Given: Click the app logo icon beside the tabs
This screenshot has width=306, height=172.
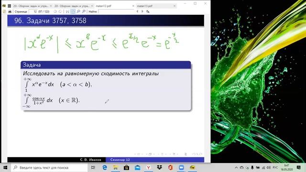Looking at the screenshot, I should [x=4, y=6].
